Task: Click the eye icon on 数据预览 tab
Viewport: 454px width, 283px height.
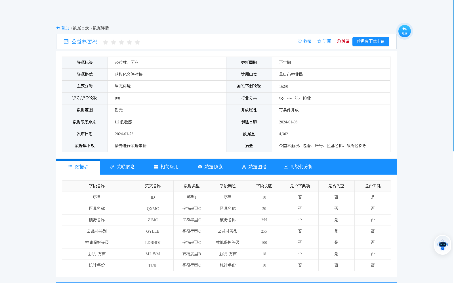Action: click(200, 167)
